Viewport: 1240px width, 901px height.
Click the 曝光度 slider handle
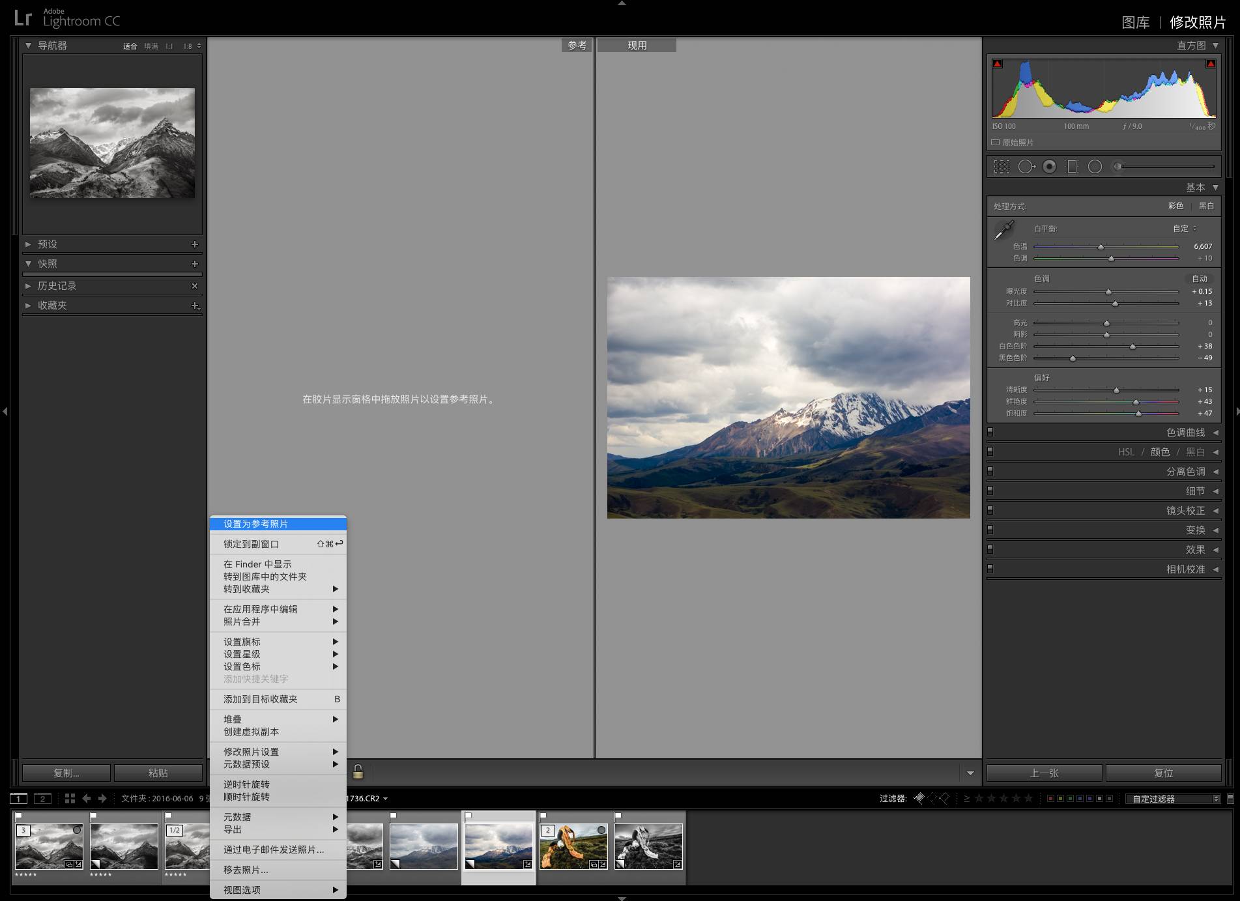pos(1108,292)
